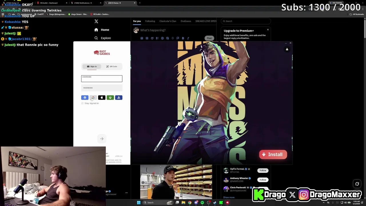Open Kick app from taskbar
This screenshot has width=366, height=206.
click(221, 203)
